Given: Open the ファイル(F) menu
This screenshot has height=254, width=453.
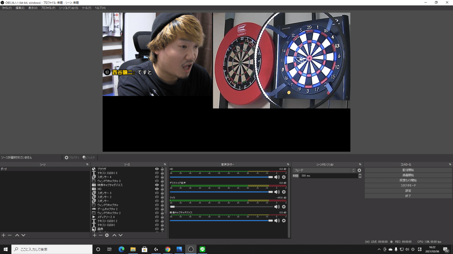Looking at the screenshot, I should click(6, 8).
